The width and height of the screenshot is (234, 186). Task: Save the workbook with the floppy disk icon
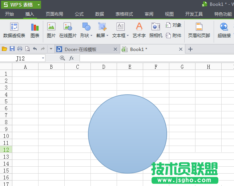12,49
